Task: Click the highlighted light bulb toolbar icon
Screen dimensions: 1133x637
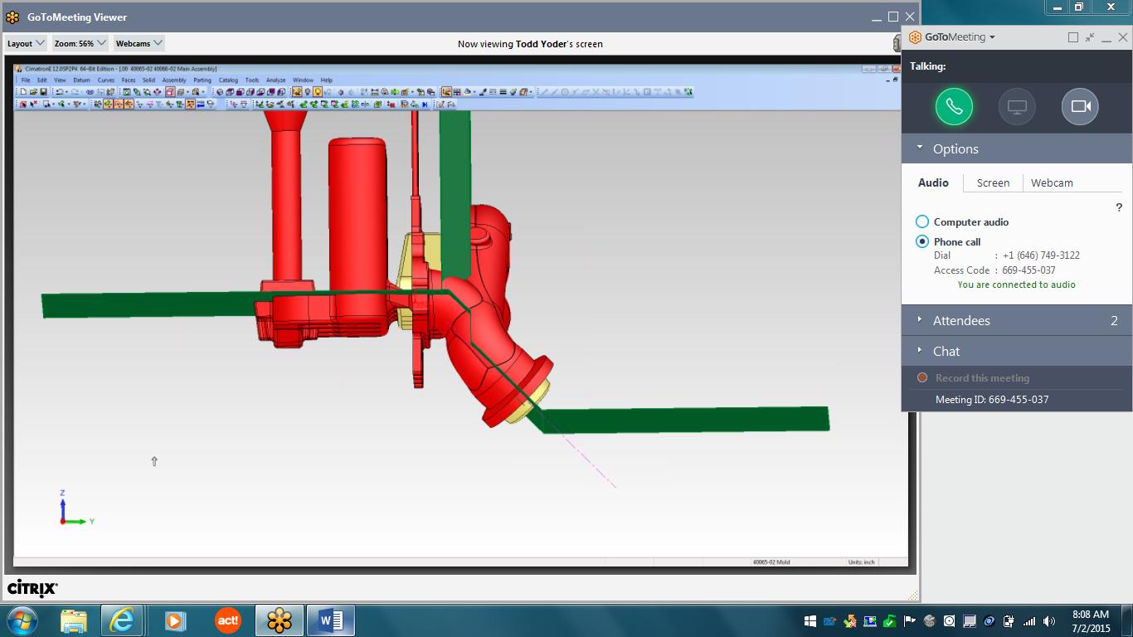Action: pos(318,91)
